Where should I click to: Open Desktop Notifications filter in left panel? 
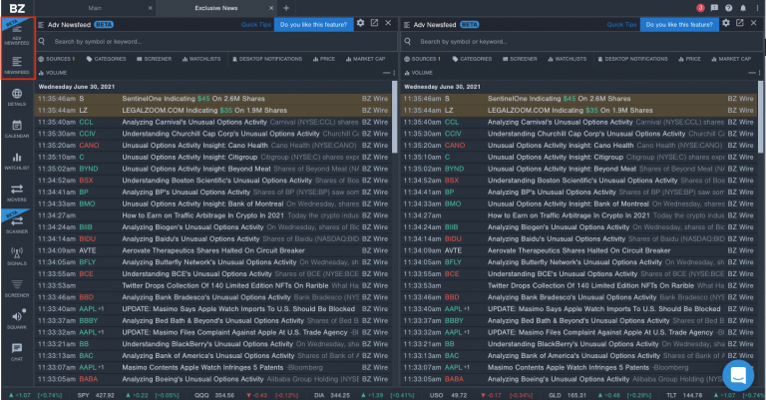pyautogui.click(x=267, y=59)
